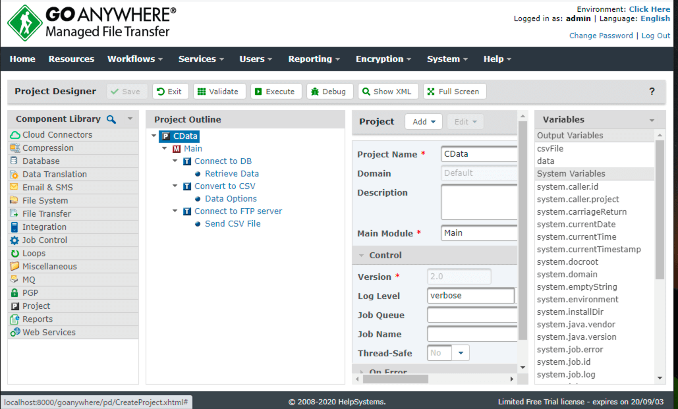The height and width of the screenshot is (409, 678).
Task: Search the Component Library with magnifier icon
Action: 111,119
